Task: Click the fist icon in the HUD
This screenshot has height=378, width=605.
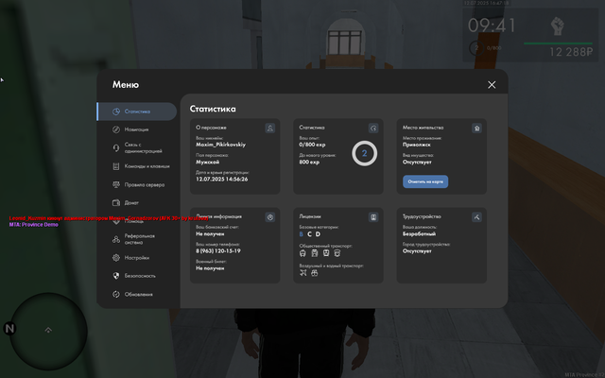Action: (557, 26)
